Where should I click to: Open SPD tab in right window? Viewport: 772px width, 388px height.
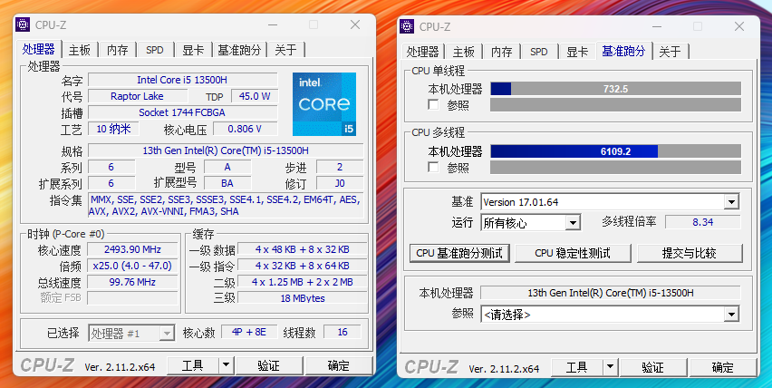[538, 52]
